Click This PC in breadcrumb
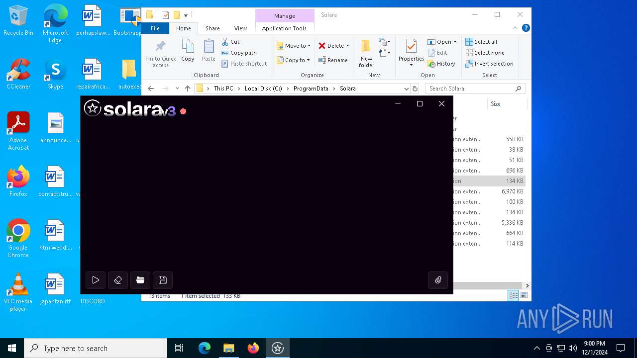Viewport: 637px width, 358px height. 223,89
